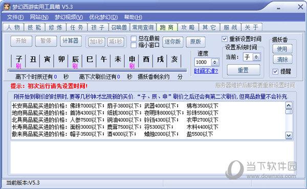Click the 当前版本:V5.3 status bar text

pyautogui.click(x=23, y=183)
